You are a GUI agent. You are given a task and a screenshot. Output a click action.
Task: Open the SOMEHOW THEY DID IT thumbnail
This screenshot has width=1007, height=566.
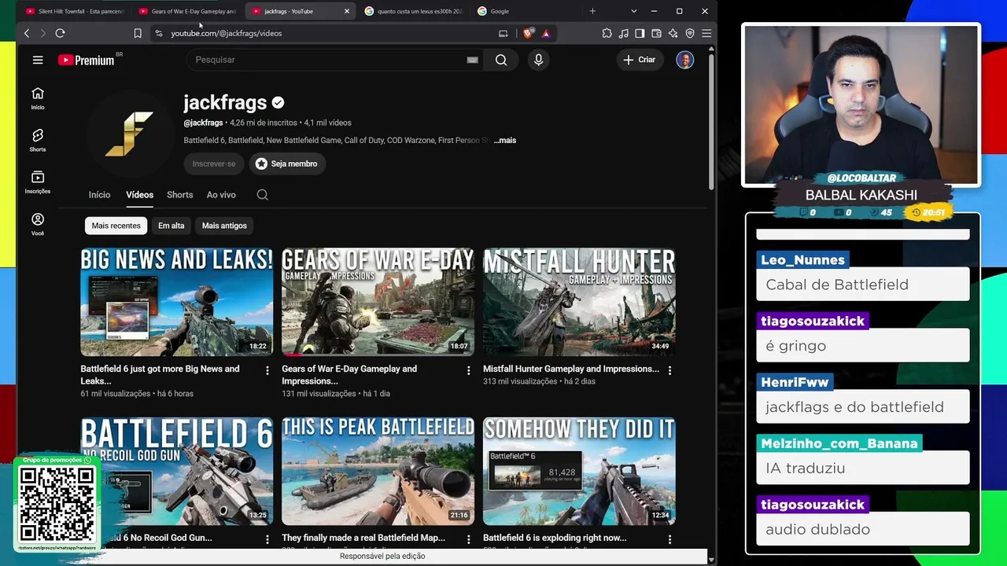tap(579, 471)
